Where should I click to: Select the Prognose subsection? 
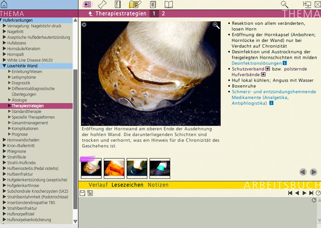point(19,134)
